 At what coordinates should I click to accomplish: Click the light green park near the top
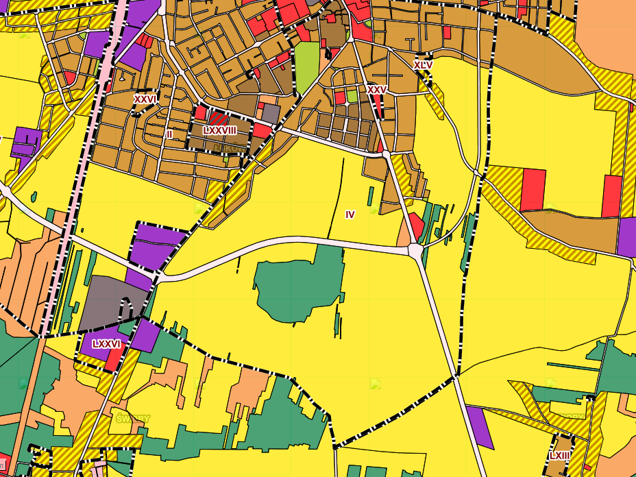tap(308, 67)
